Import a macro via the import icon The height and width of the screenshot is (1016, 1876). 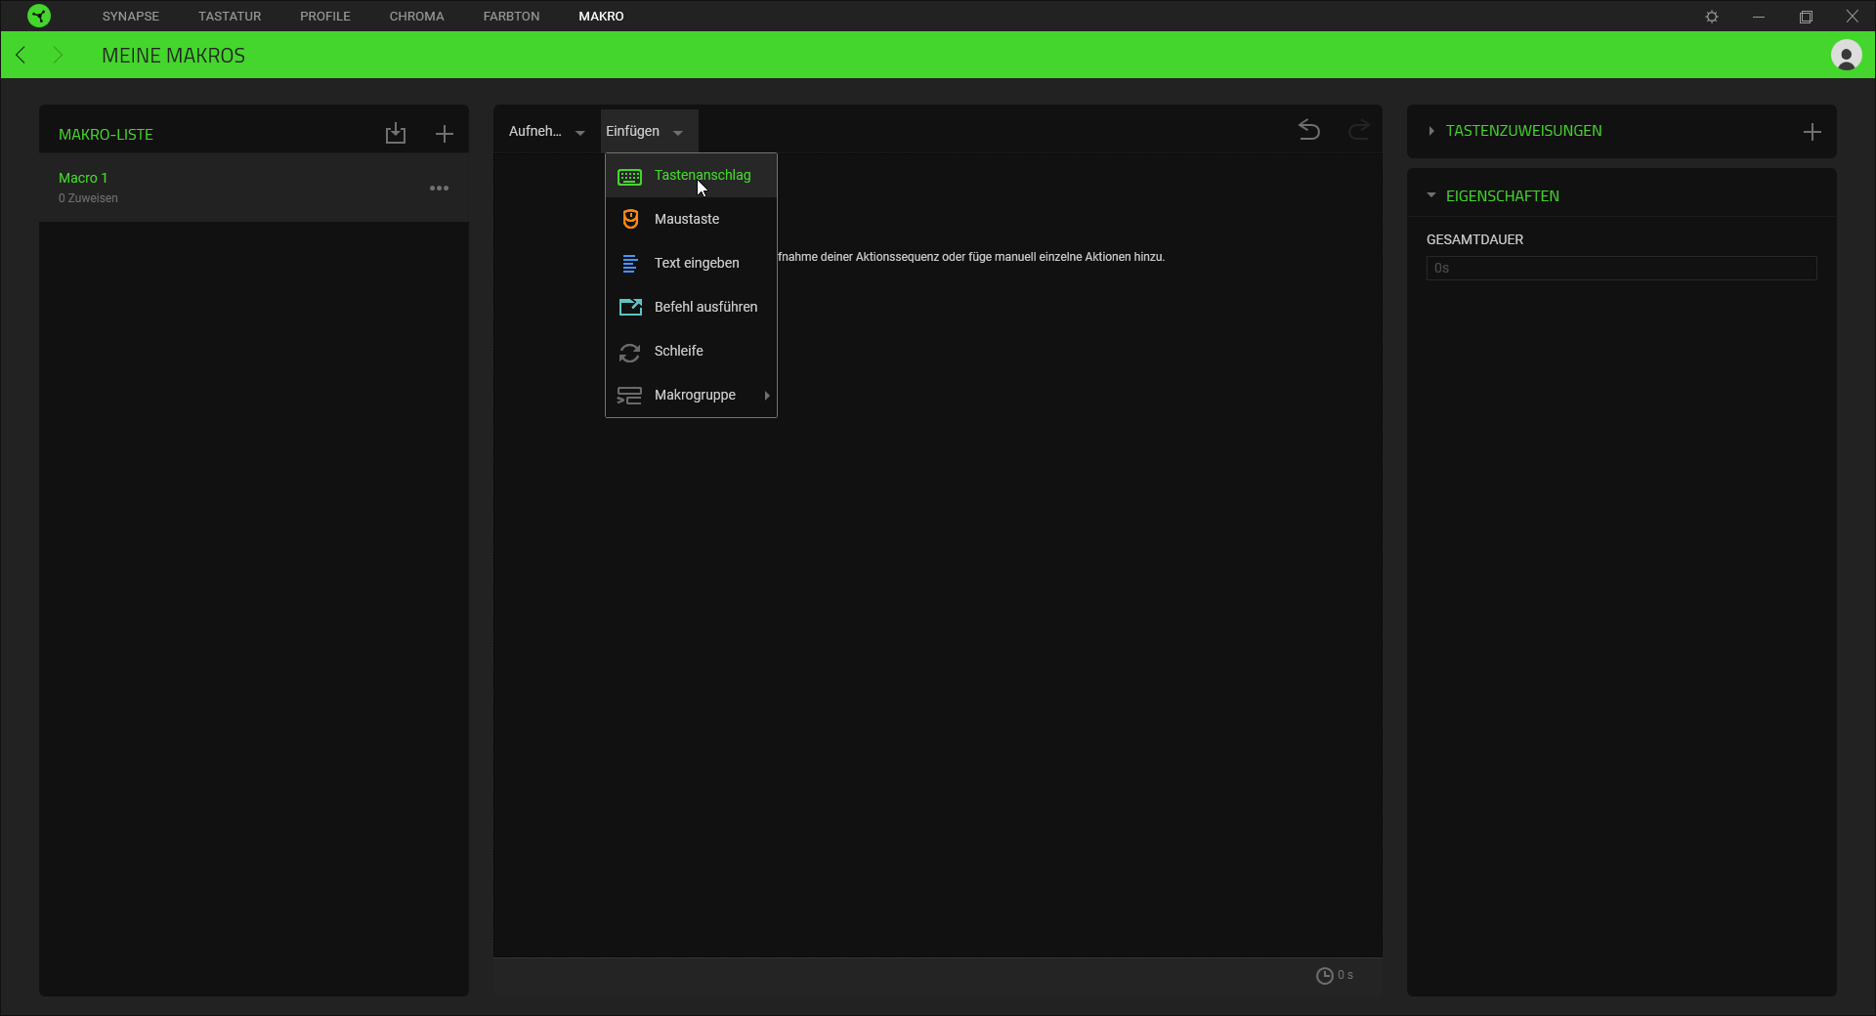pyautogui.click(x=395, y=134)
